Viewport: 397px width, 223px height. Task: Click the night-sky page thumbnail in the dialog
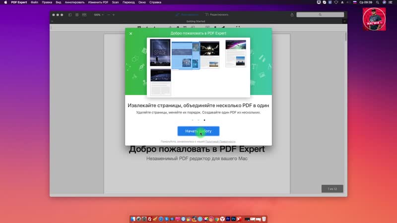209,55
